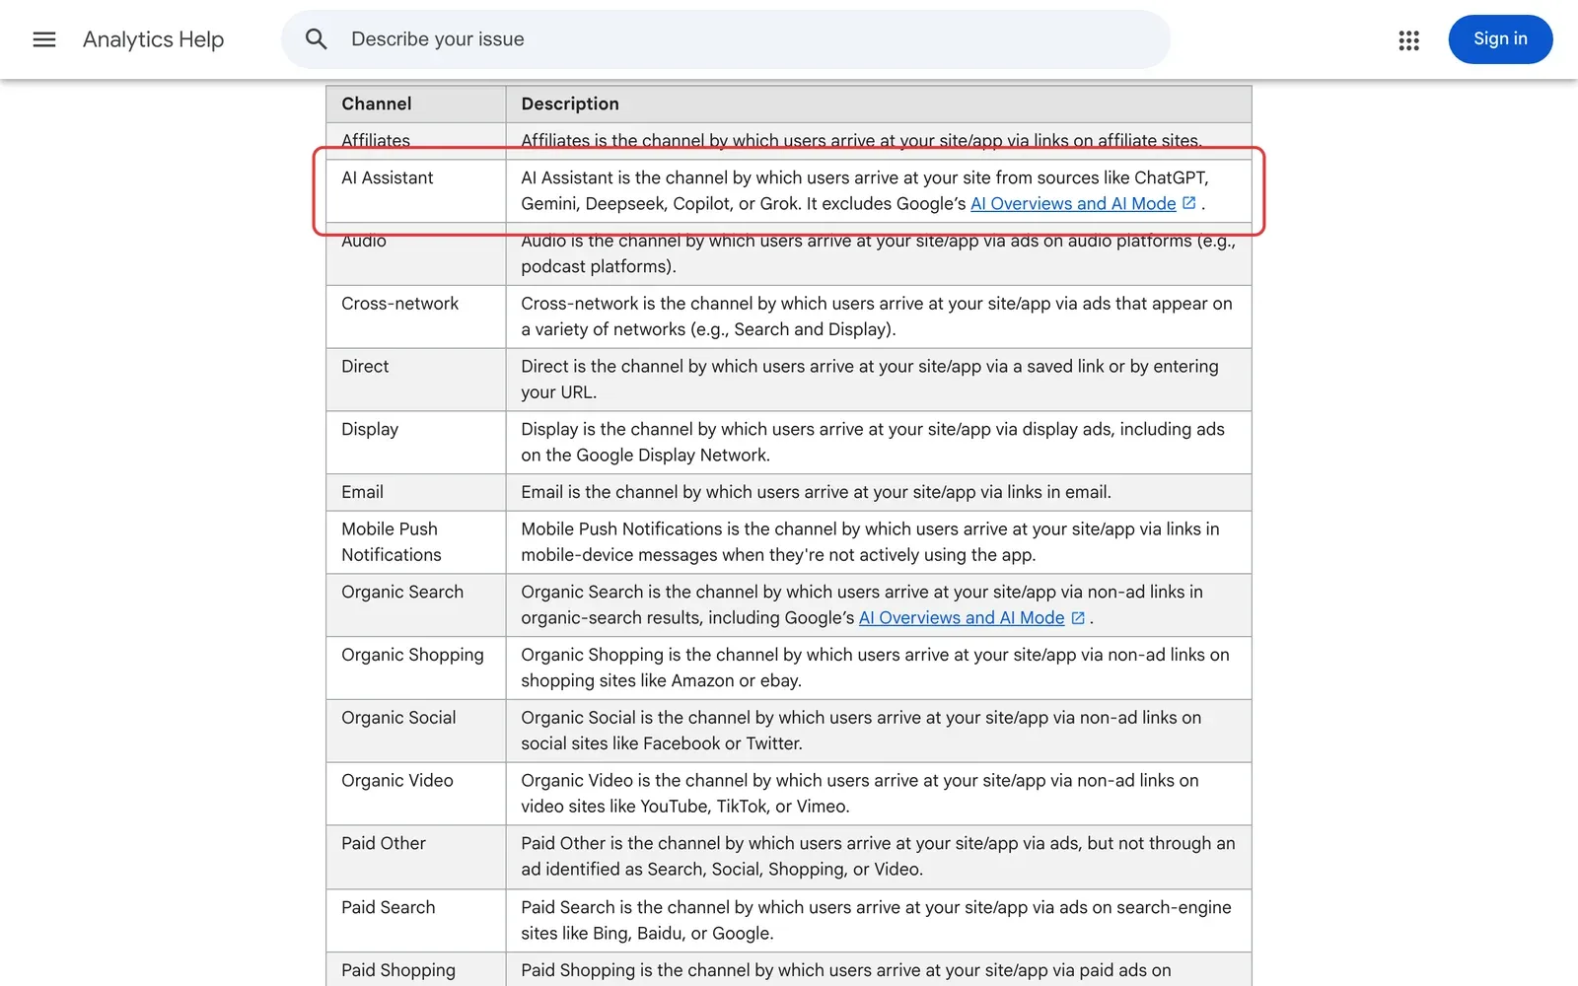Click the Cross-network channel cell
Viewport: 1578px width, 986px height.
coord(416,317)
